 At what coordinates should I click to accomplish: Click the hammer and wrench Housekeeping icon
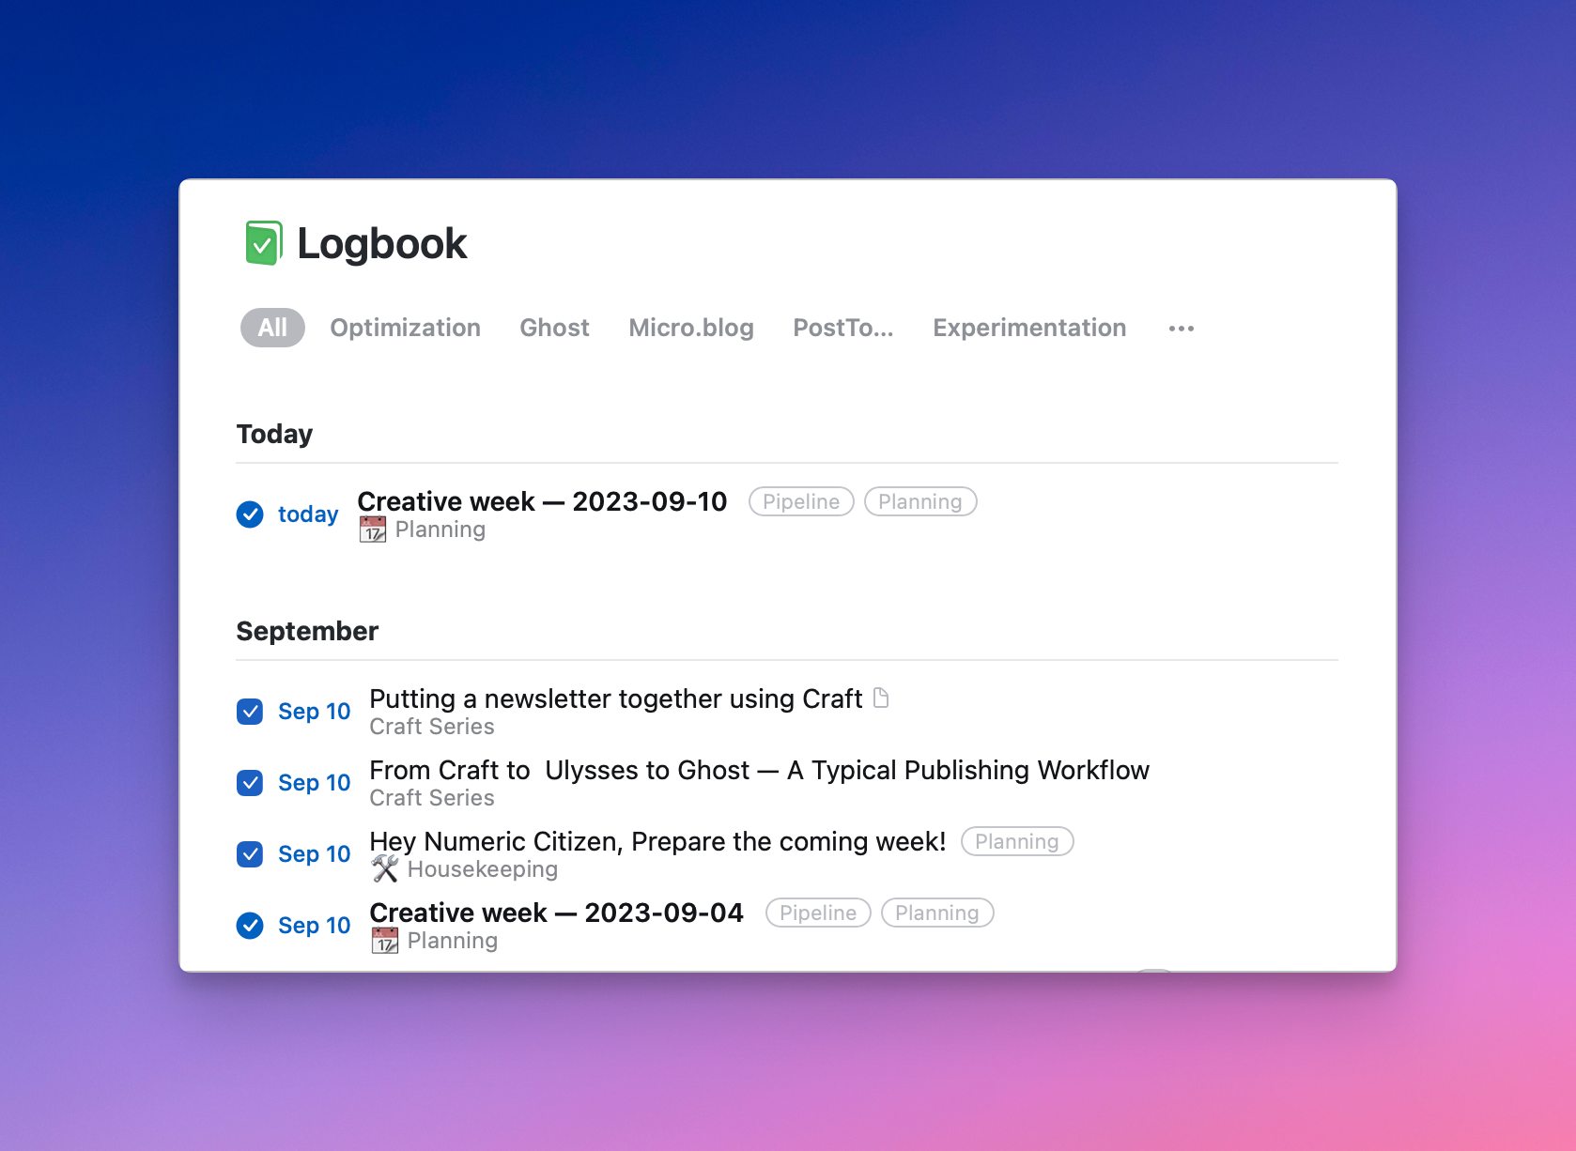(385, 869)
